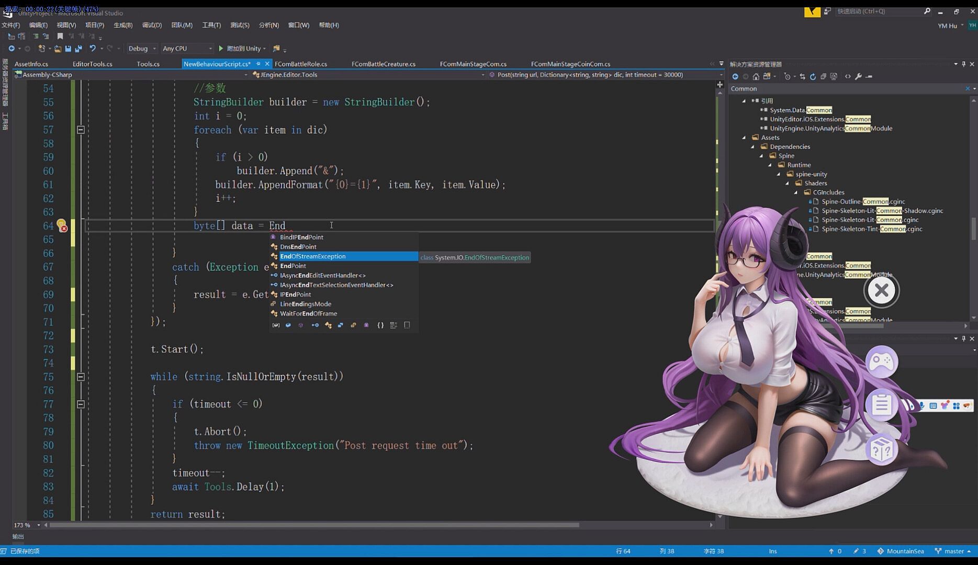The width and height of the screenshot is (978, 565).
Task: Toggle the class filter in IntelliSense
Action: 328,325
